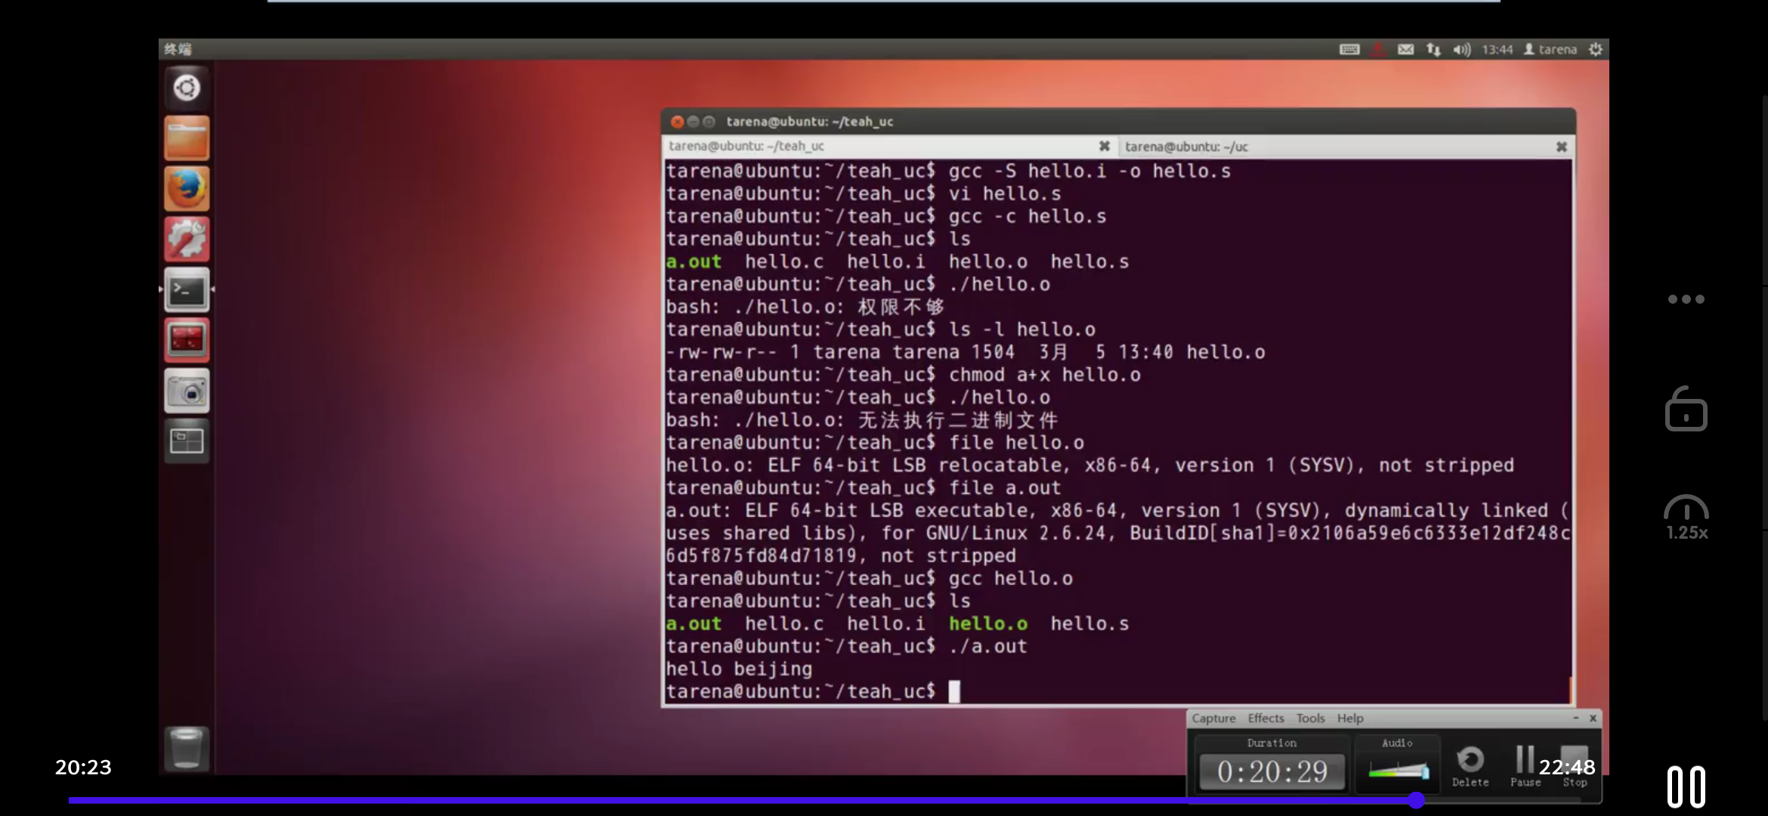Open the Capture menu in recorder
This screenshot has width=1768, height=816.
(x=1213, y=719)
